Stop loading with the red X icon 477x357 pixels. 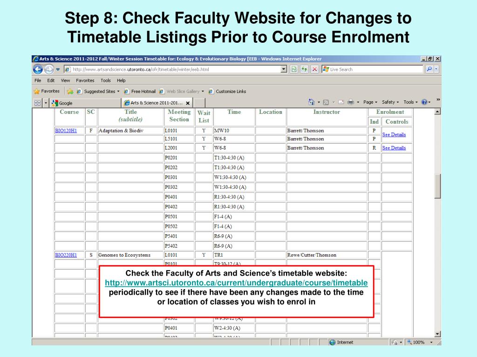click(314, 69)
